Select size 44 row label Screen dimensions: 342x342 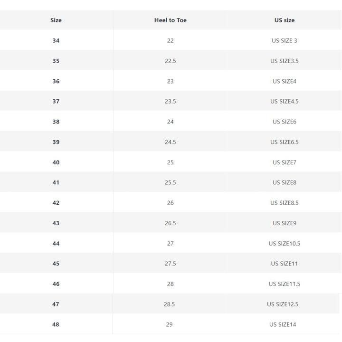point(56,244)
